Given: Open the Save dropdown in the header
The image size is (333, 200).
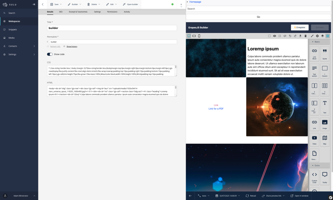Looking at the screenshot, I should tap(56, 4).
